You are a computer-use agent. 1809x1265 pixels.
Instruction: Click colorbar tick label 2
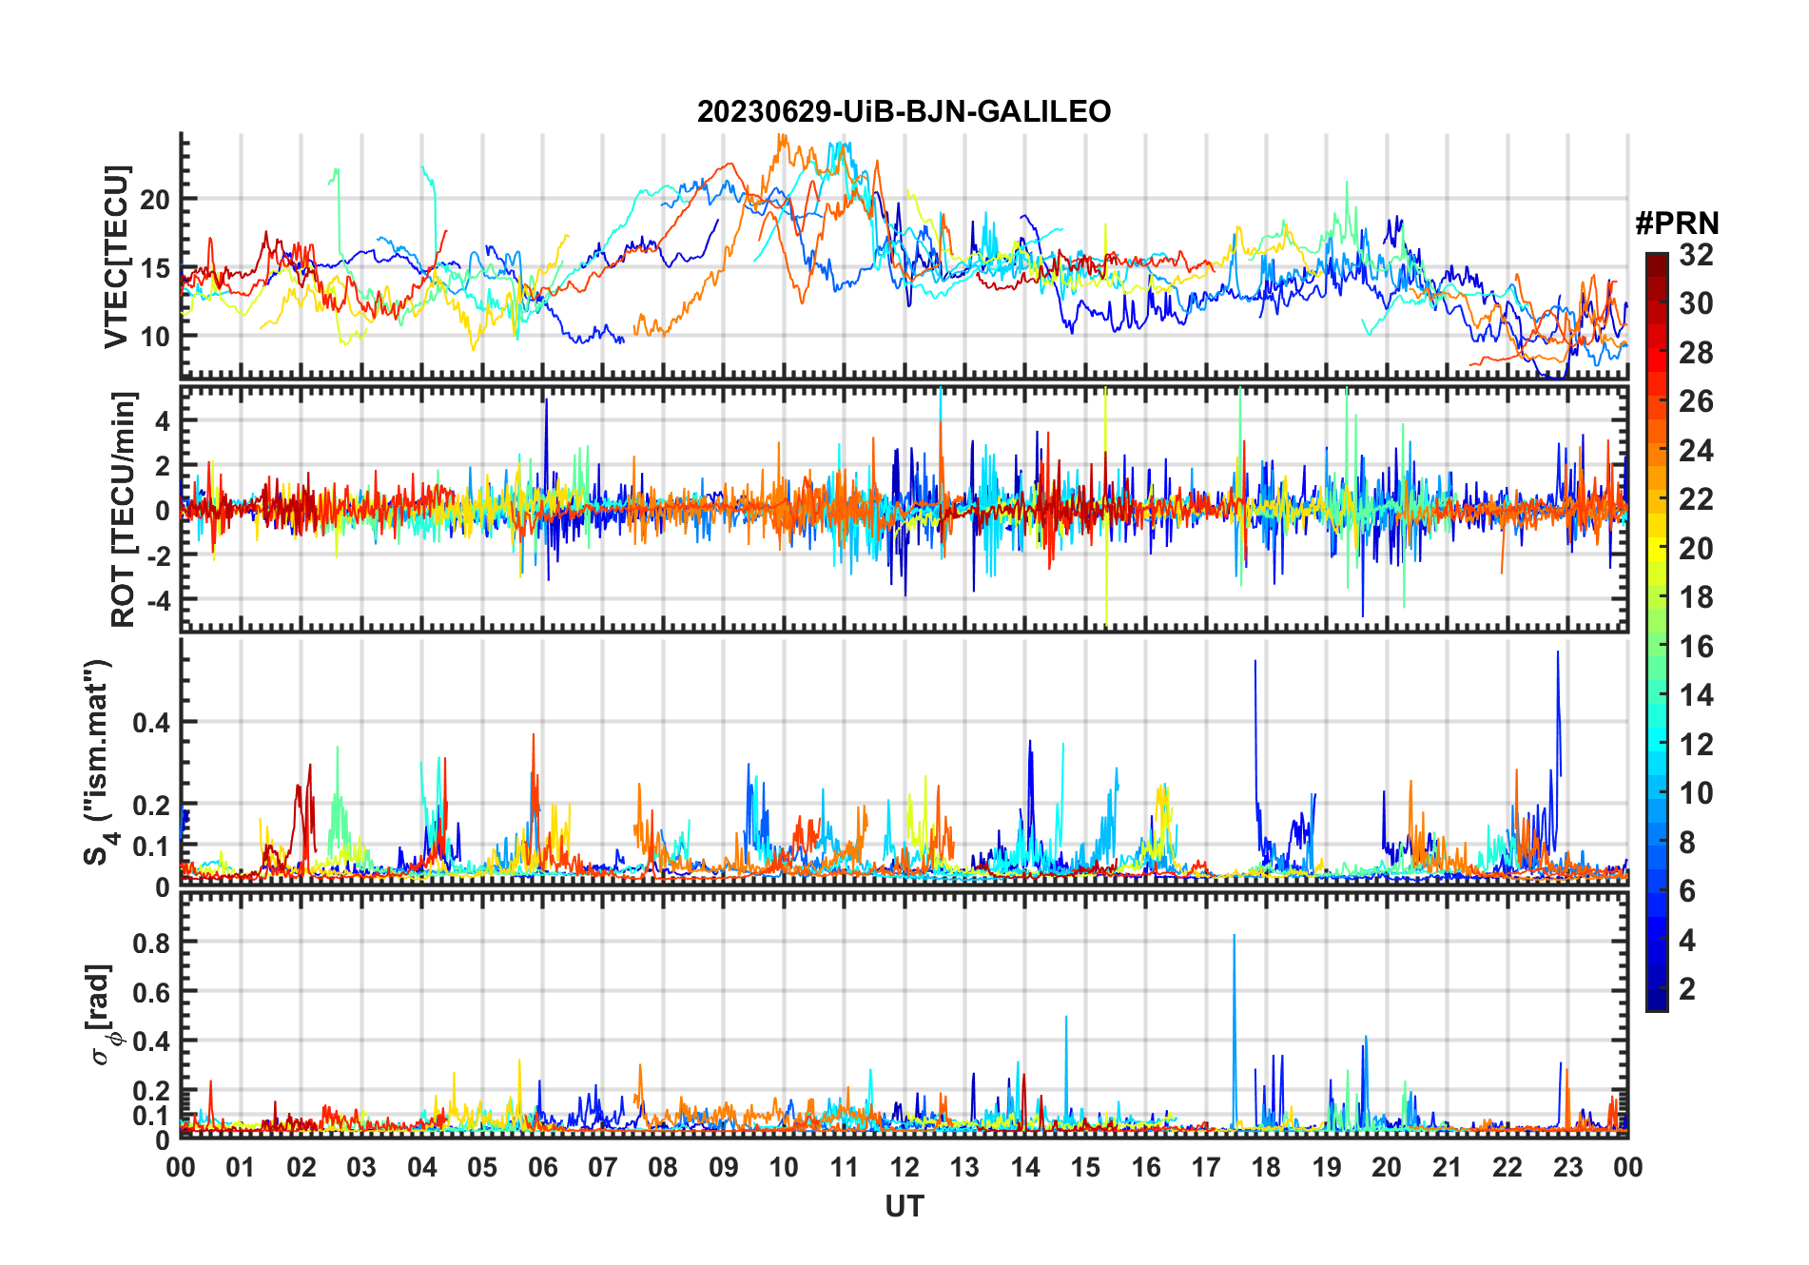point(1687,989)
